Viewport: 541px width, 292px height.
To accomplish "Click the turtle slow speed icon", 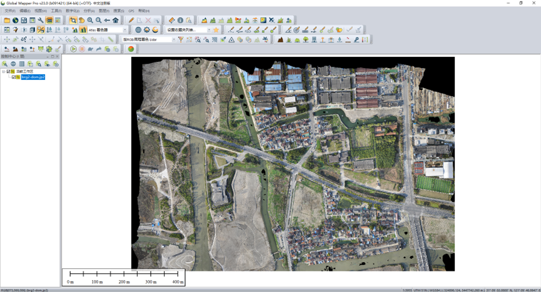I will click(91, 49).
